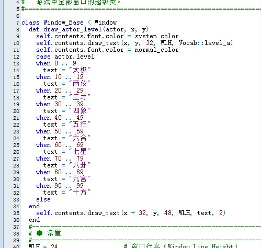The height and width of the screenshot is (248, 261).
Task: Click the text = "两仪" line
Action: 67,84
